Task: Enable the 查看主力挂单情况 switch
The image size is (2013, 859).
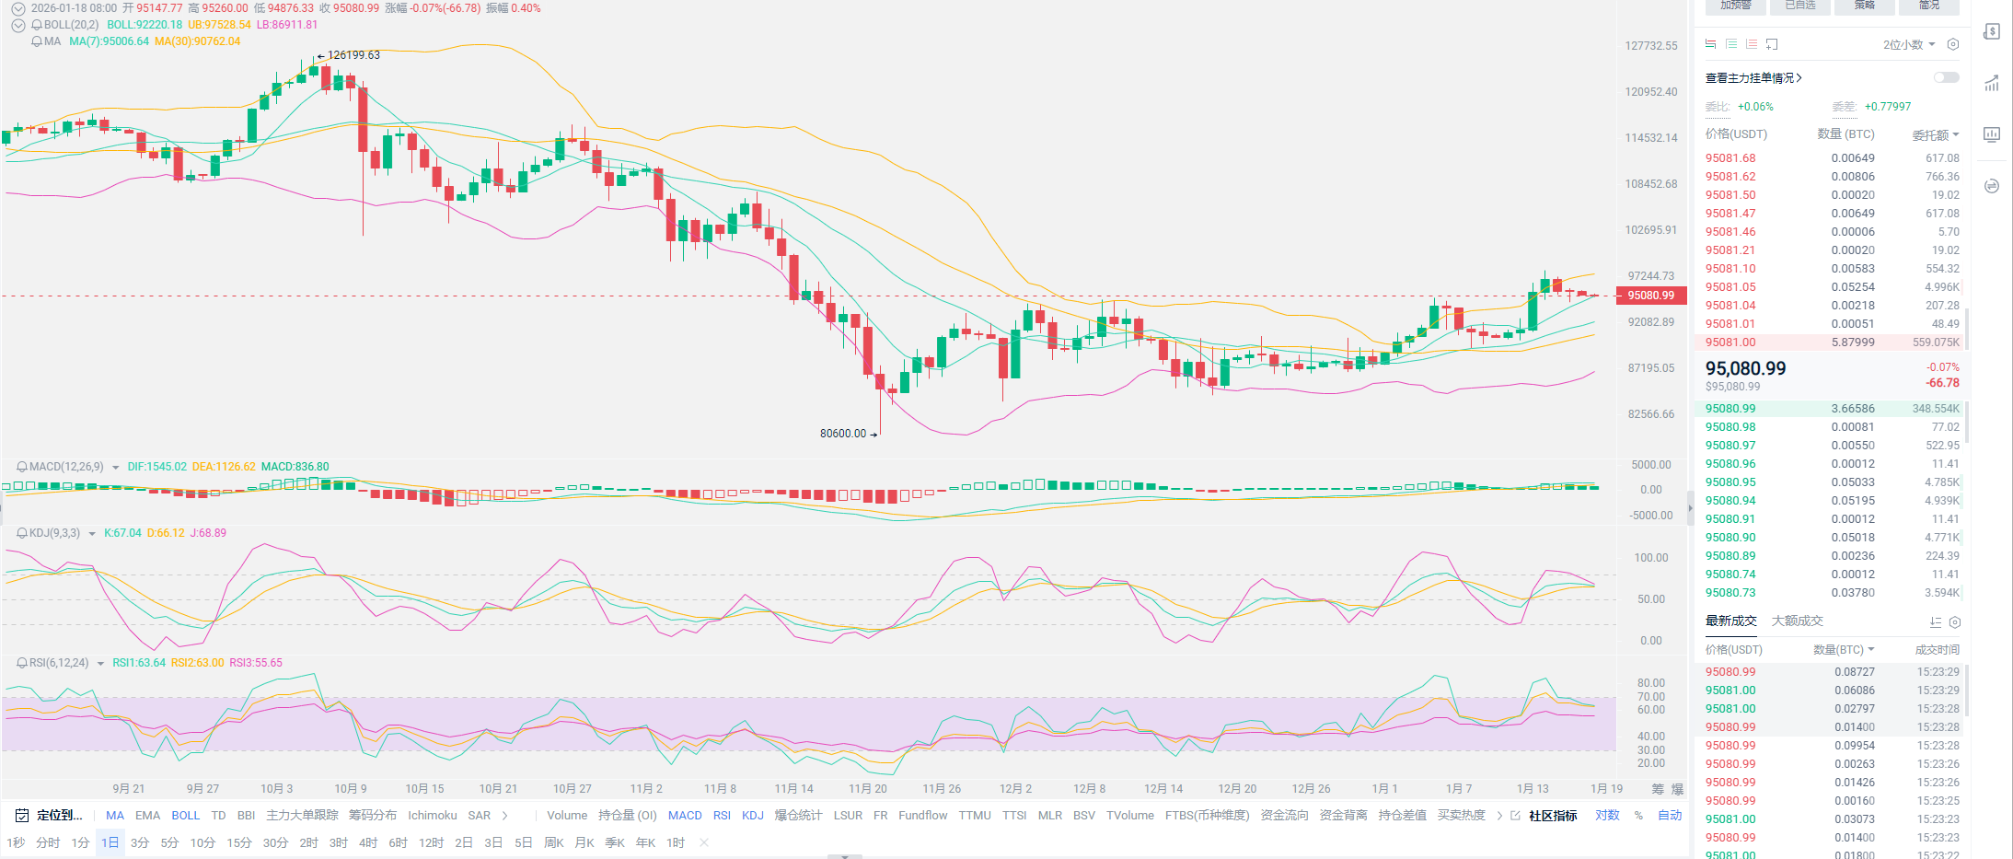Action: (1946, 78)
